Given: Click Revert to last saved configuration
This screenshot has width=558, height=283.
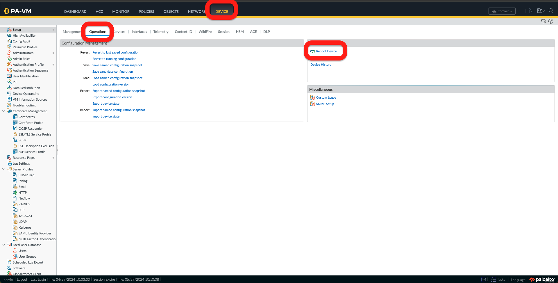Looking at the screenshot, I should point(116,52).
